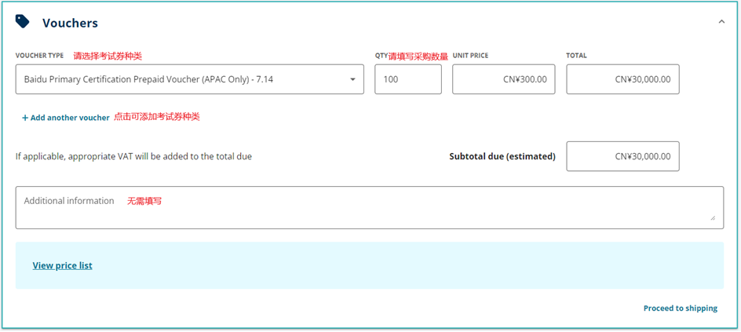Click the Subtotal due (estimated) label
Image resolution: width=741 pixels, height=332 pixels.
coord(502,156)
